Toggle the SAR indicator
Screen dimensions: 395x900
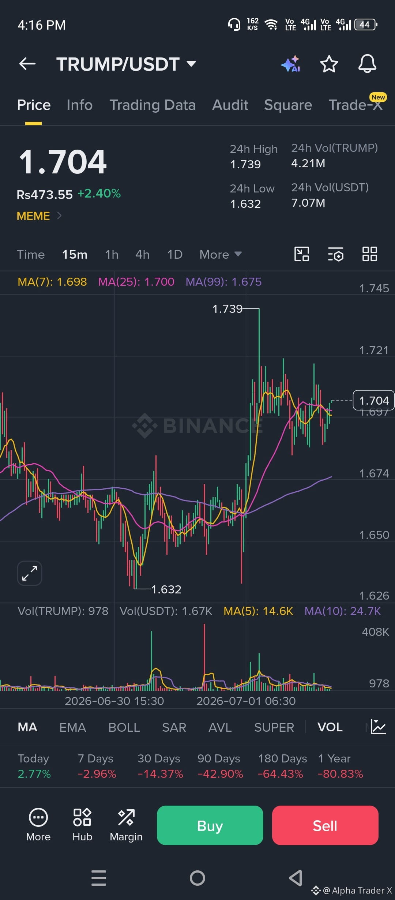click(x=174, y=727)
